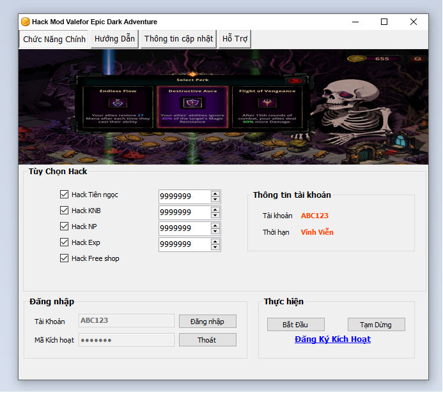The image size is (443, 393).
Task: Click the Hack KNB value field
Action: click(x=185, y=212)
